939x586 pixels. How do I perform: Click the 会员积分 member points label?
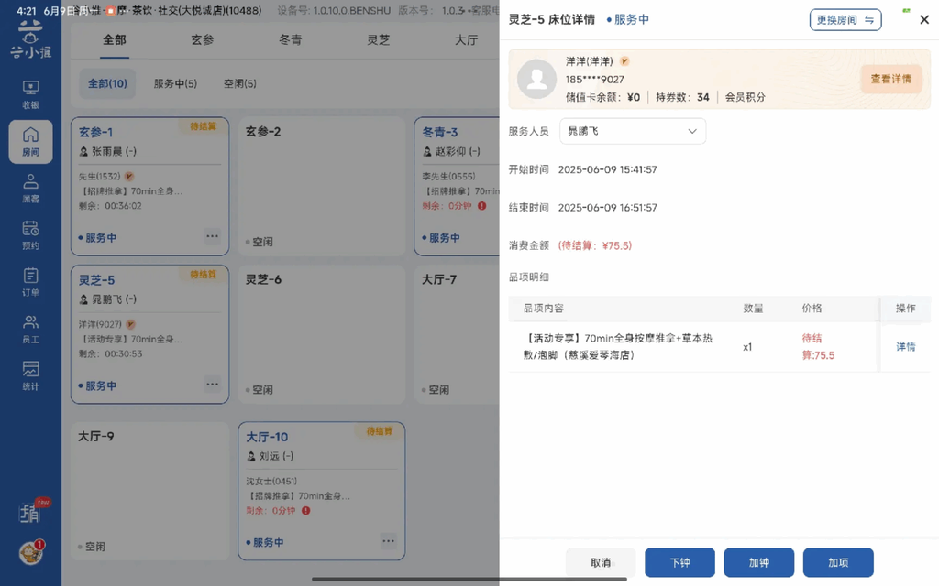(745, 97)
